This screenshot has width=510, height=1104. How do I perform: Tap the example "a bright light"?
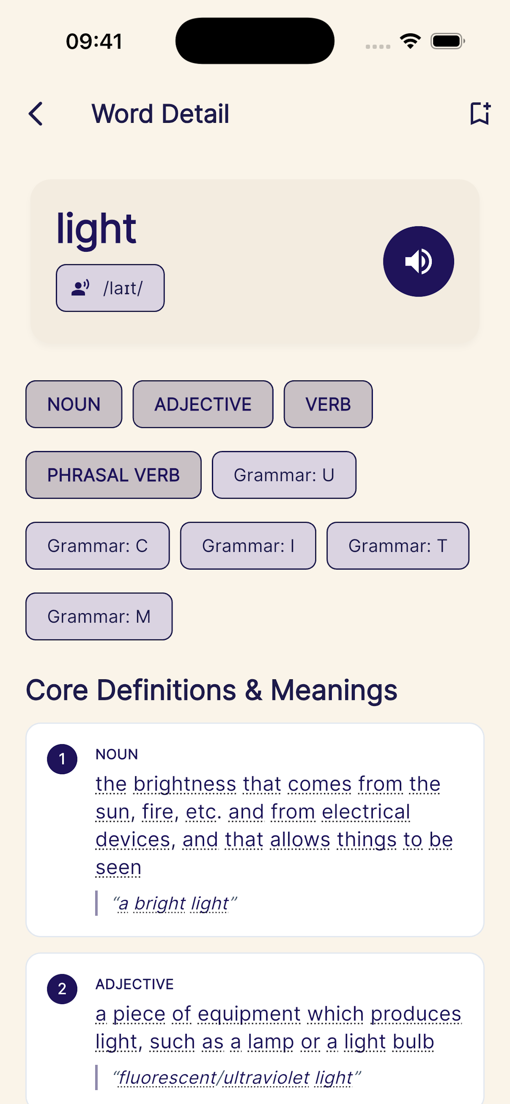(x=174, y=904)
